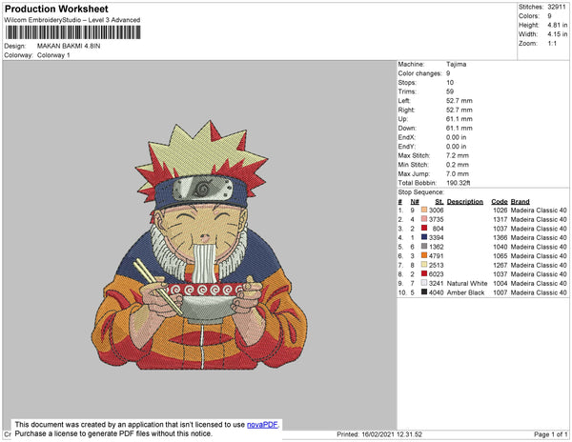572x442 pixels.
Task: Pick the red swatch beside stitch count 804
Action: 424,228
